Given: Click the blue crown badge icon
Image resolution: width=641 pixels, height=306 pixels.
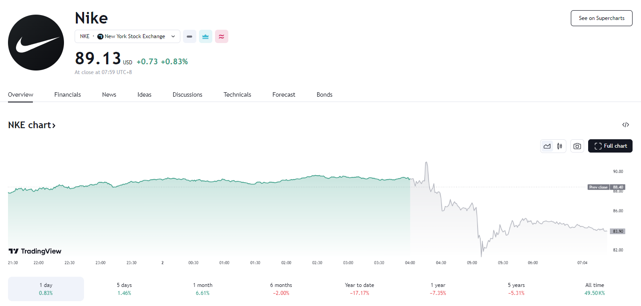Looking at the screenshot, I should pyautogui.click(x=205, y=36).
